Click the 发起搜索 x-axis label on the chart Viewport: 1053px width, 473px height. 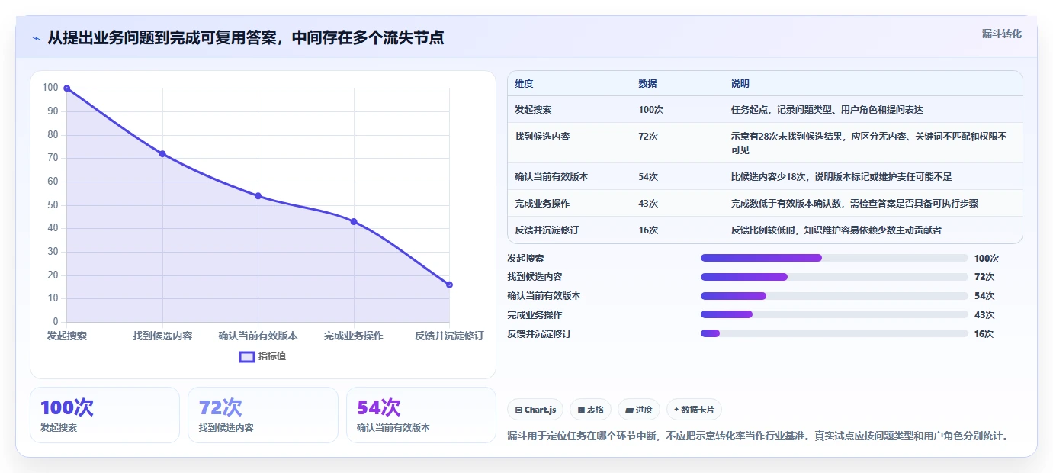point(67,336)
